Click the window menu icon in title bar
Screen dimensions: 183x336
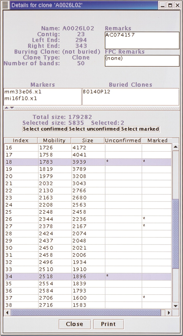[6, 5]
